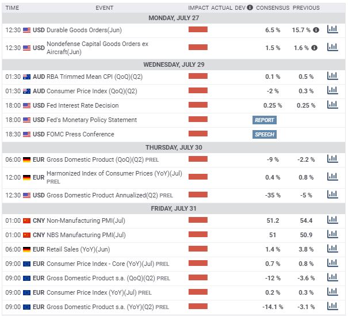348x316 pixels.
Task: Click info icon beside 15.7 % previous value
Action: click(x=316, y=30)
